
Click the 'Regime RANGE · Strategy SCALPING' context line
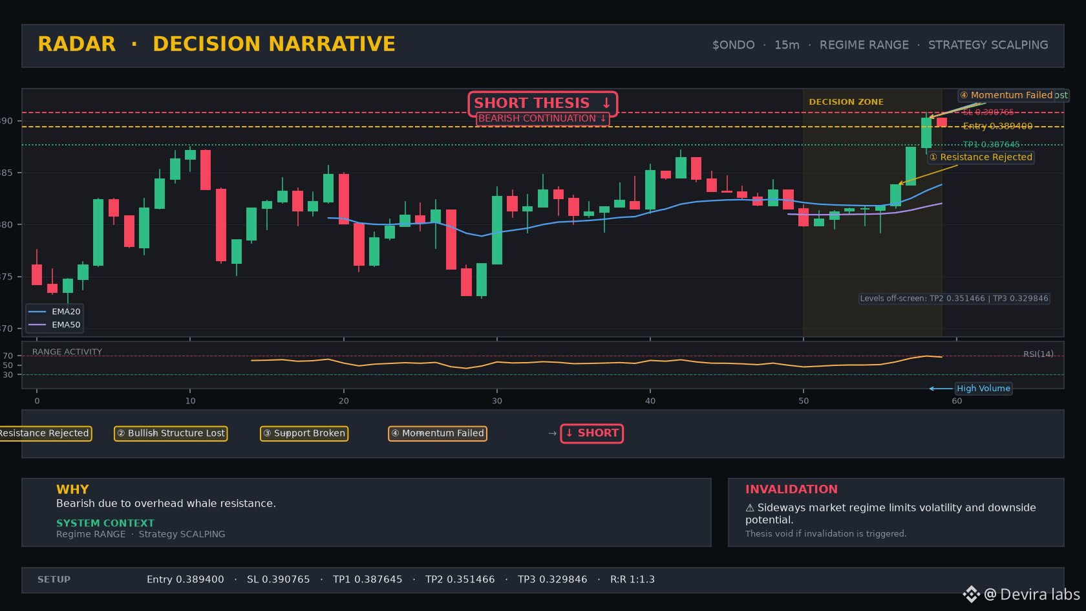(x=141, y=534)
